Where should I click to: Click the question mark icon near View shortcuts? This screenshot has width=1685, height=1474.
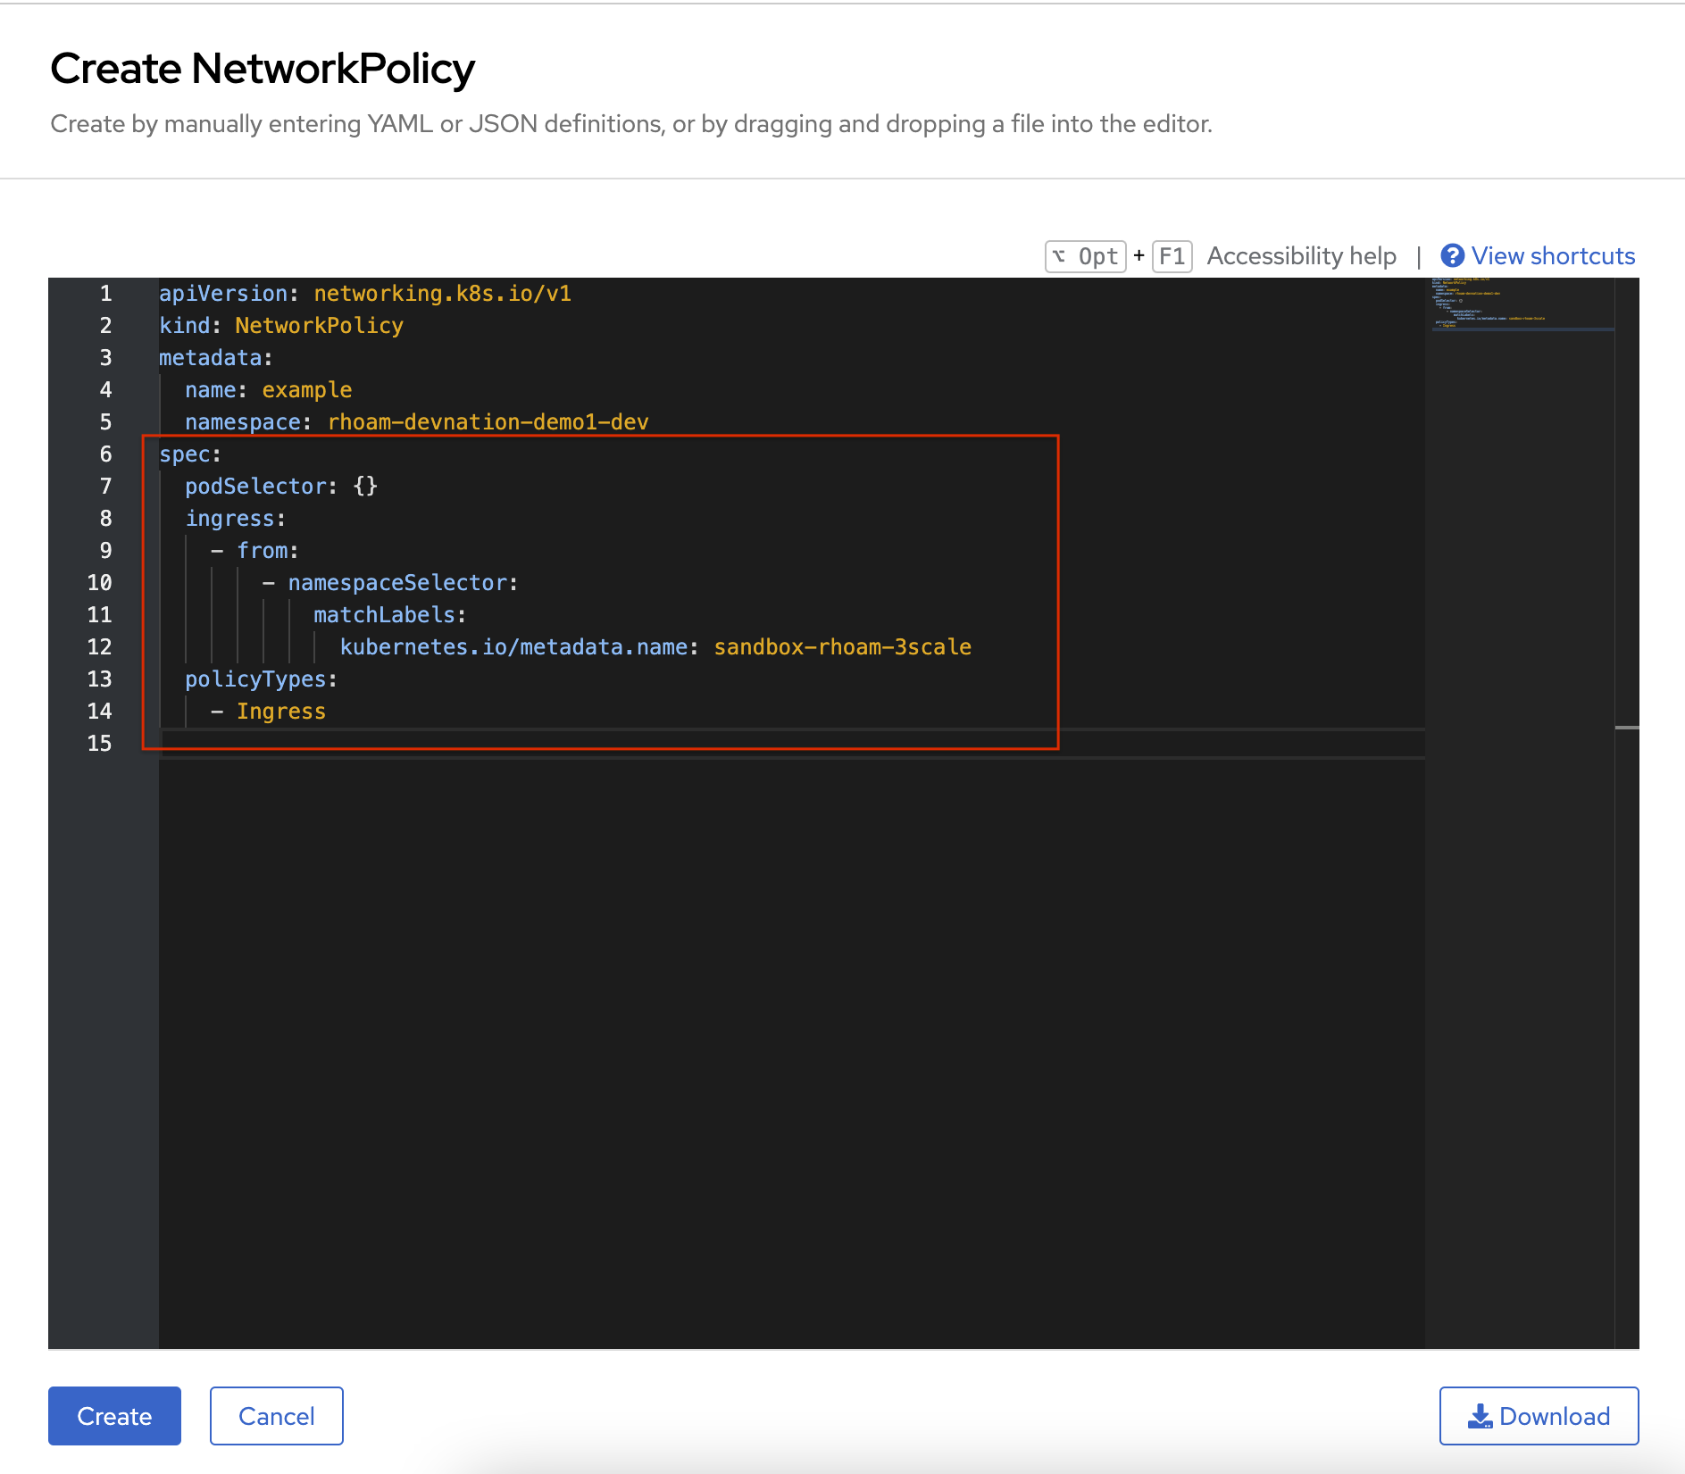click(1453, 255)
